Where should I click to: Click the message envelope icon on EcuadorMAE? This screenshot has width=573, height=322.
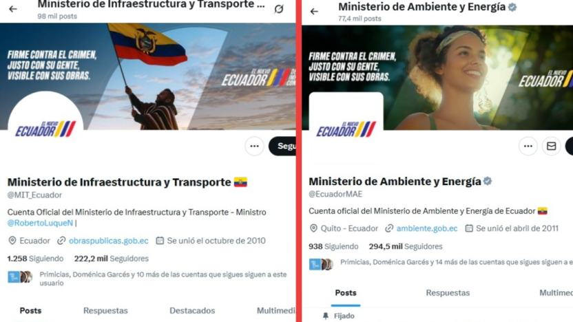(551, 147)
